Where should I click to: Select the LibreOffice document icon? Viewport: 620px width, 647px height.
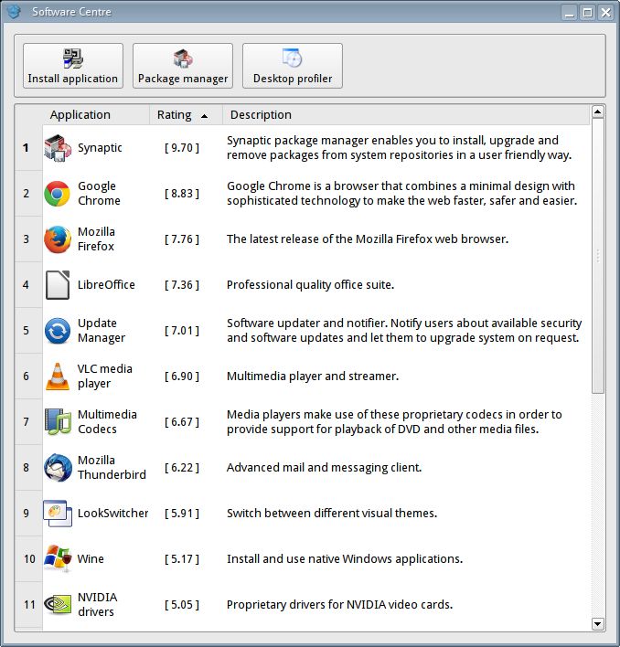(59, 285)
